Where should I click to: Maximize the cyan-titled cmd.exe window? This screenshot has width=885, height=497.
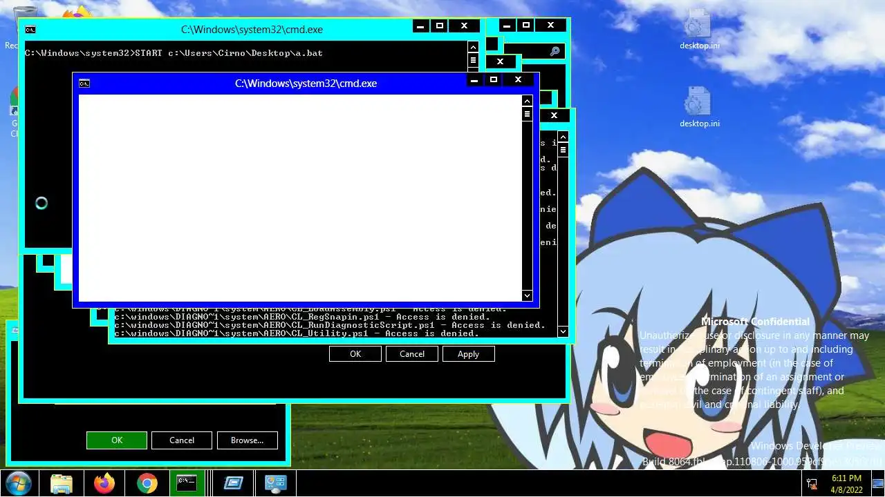[x=440, y=26]
